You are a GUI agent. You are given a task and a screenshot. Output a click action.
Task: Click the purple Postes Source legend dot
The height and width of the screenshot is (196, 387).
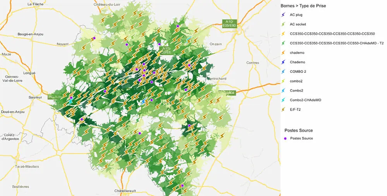click(x=285, y=138)
